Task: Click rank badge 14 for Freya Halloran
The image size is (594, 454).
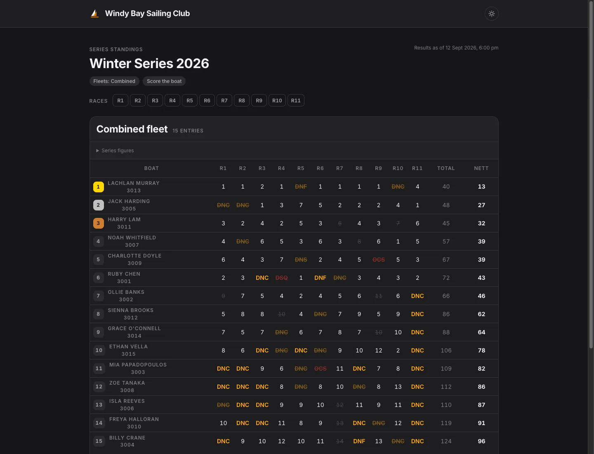Action: [x=99, y=423]
